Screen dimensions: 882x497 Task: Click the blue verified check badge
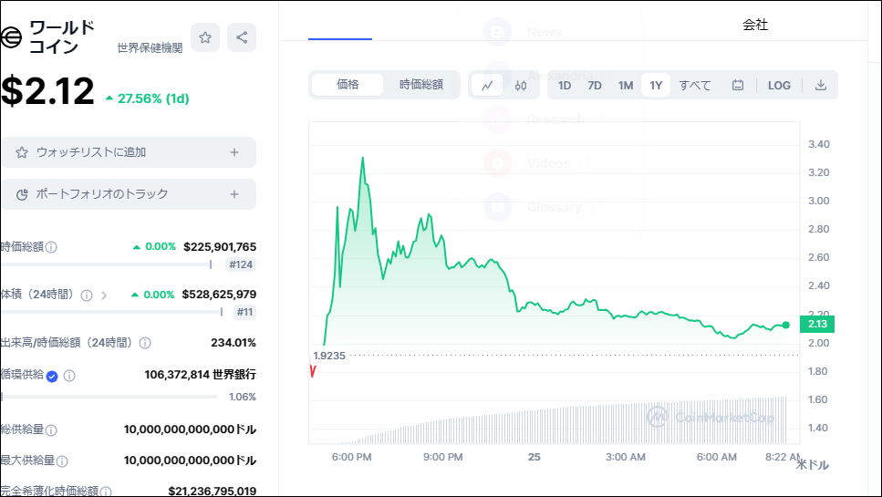click(52, 376)
